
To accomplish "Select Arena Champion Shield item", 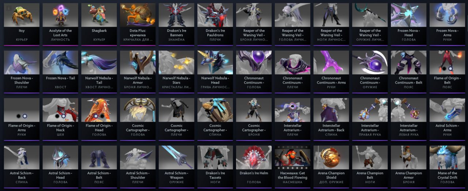I will coord(331,167).
